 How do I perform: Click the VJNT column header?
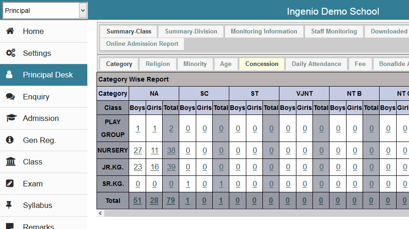(x=304, y=93)
